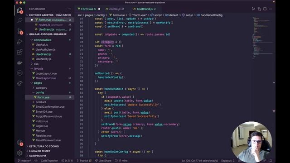Switch to the UseBrand.js tab
The image size is (290, 163).
pos(145,9)
